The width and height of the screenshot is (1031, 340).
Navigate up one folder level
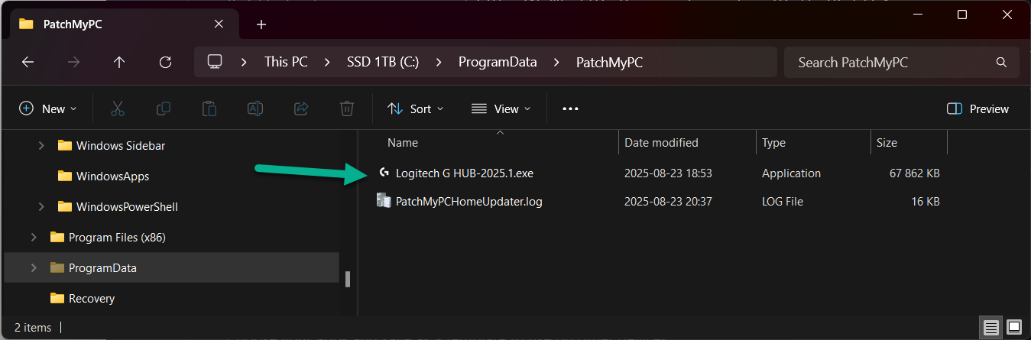click(119, 63)
